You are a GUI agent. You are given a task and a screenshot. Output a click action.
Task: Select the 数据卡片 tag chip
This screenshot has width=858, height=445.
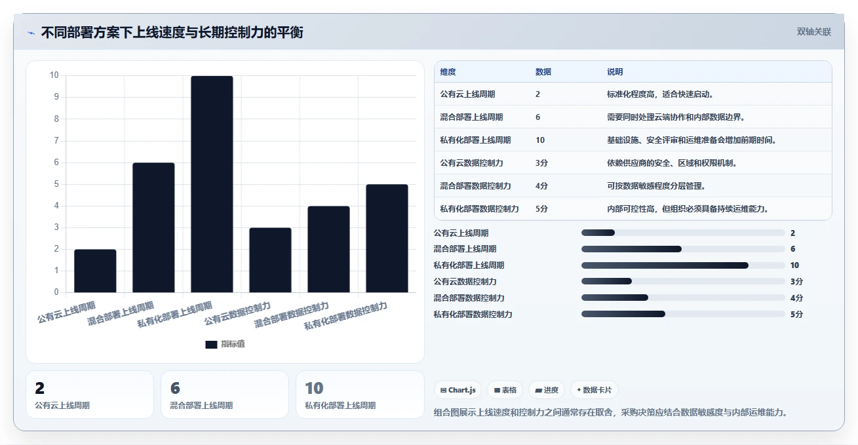tap(594, 390)
